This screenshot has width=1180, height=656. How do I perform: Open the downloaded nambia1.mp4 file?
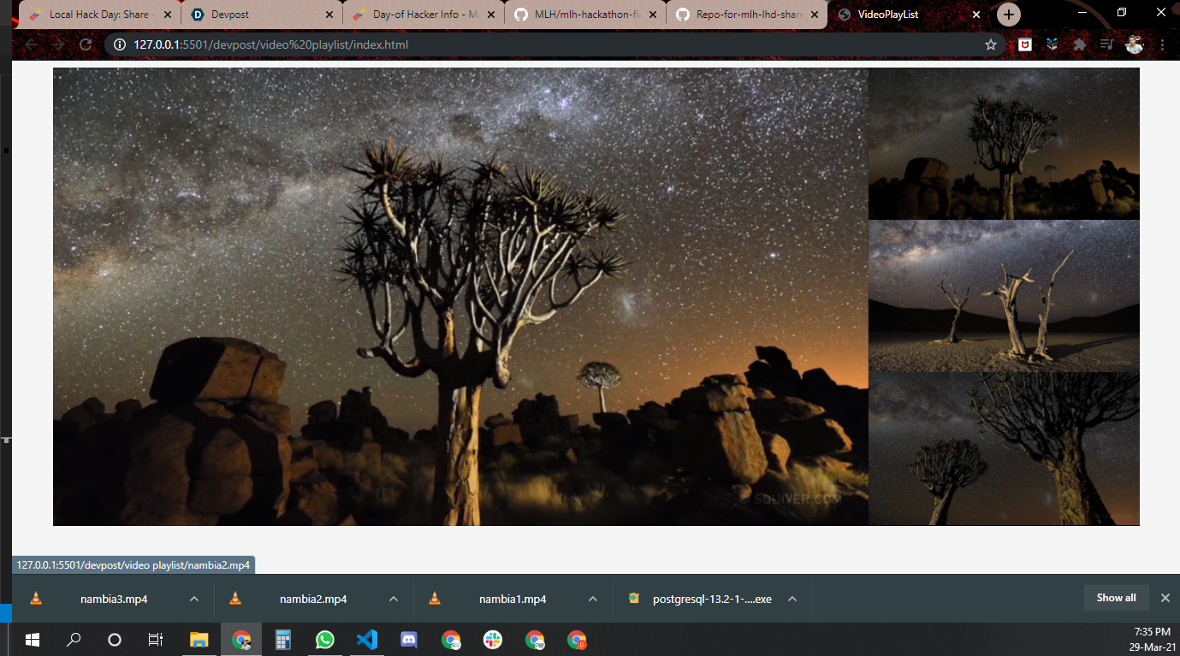coord(513,599)
